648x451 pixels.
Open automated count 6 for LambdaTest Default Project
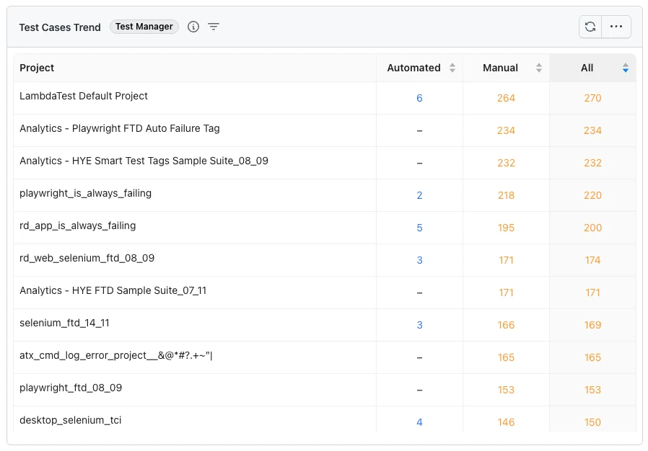click(x=419, y=98)
